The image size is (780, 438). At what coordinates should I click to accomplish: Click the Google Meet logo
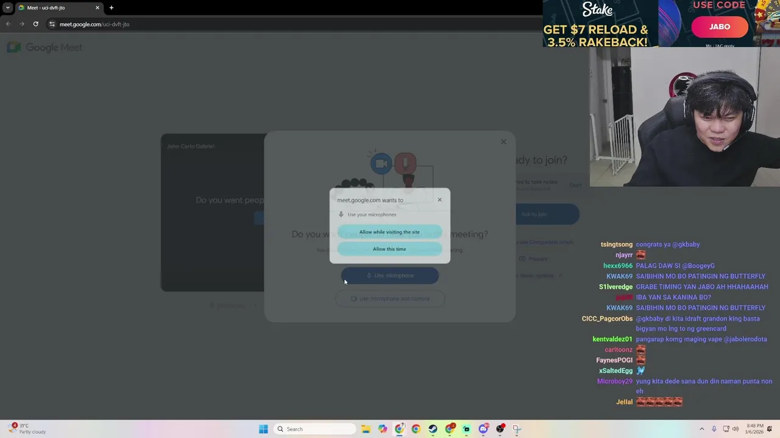coord(44,47)
